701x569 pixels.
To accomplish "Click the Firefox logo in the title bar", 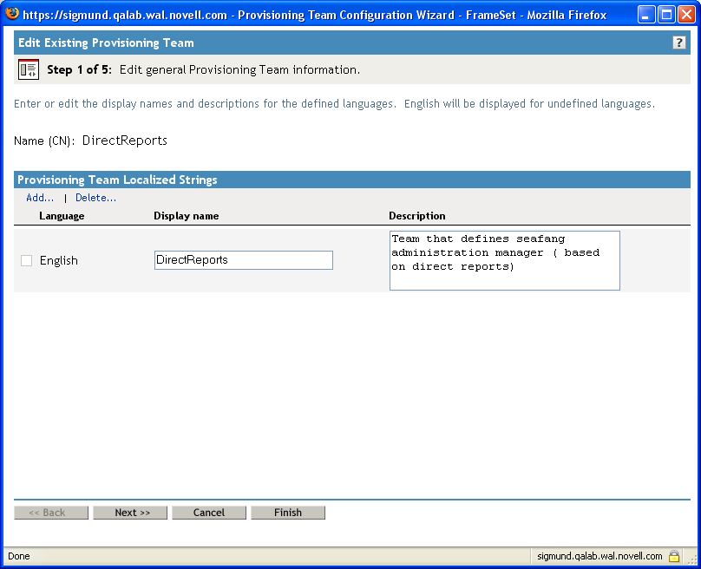I will [12, 14].
